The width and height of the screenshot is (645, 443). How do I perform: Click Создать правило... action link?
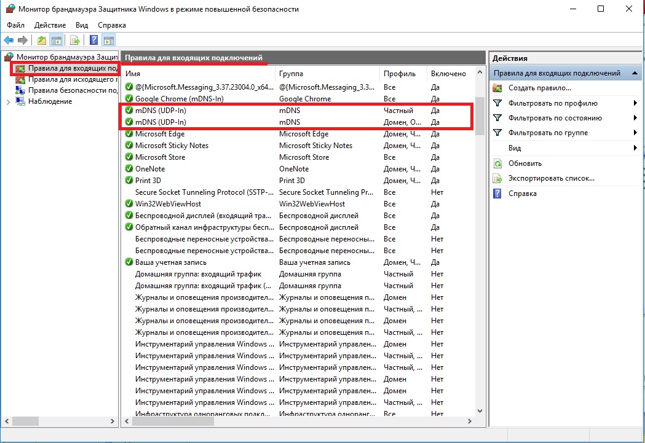pos(540,88)
